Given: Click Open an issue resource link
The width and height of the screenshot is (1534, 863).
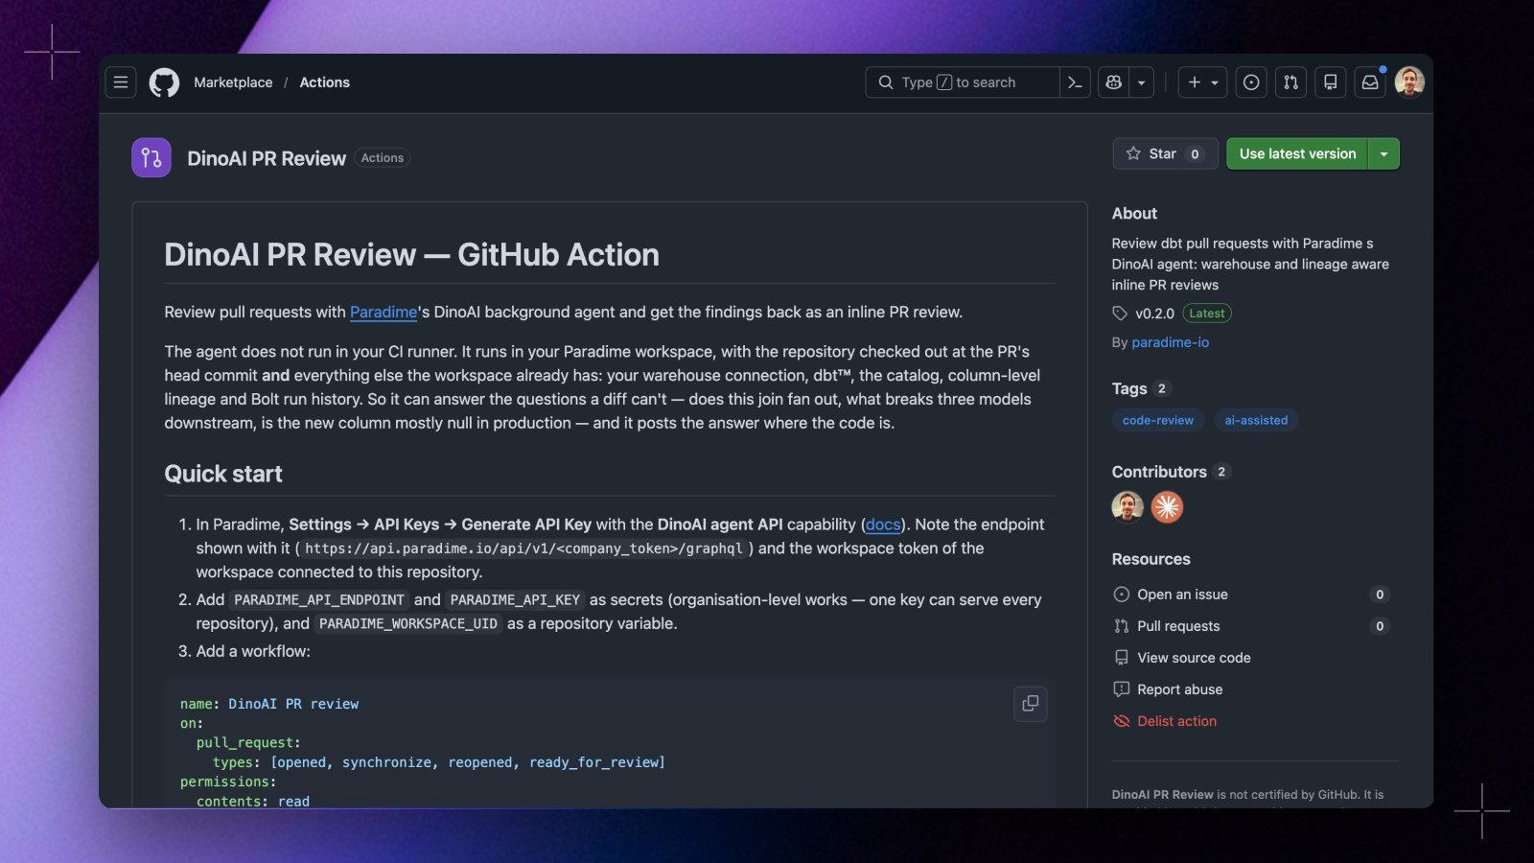Looking at the screenshot, I should [1182, 595].
